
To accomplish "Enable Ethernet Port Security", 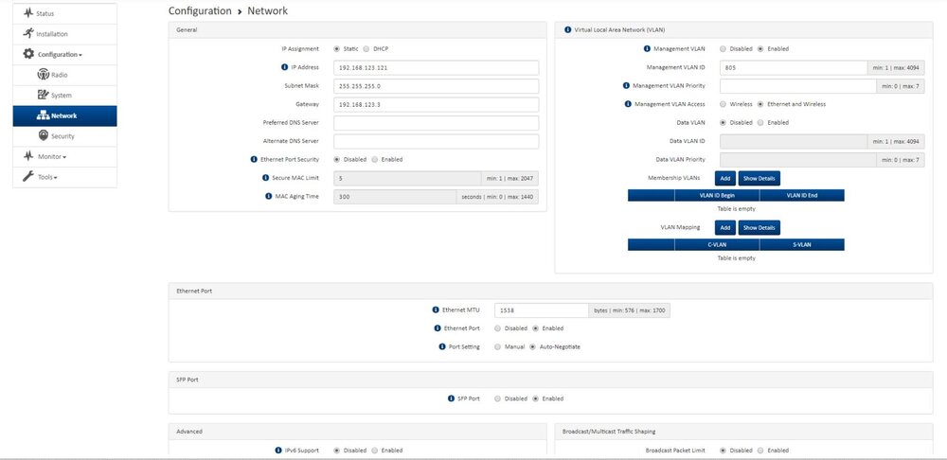I will point(375,159).
